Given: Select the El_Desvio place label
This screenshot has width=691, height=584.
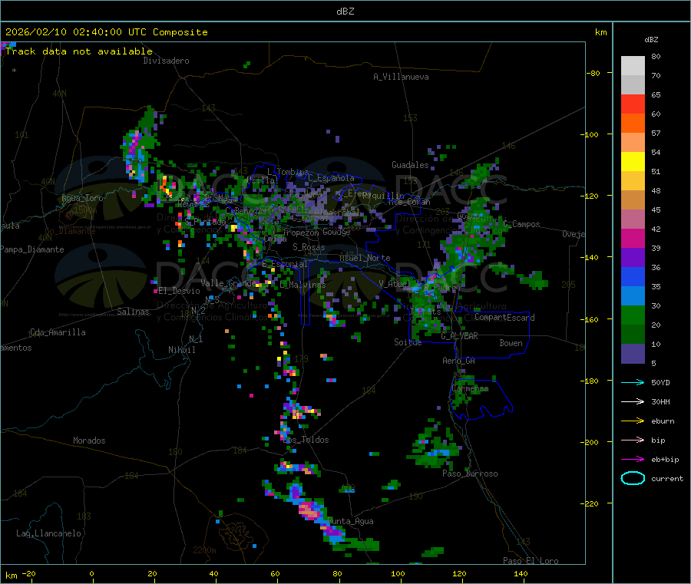Looking at the screenshot, I should [180, 291].
